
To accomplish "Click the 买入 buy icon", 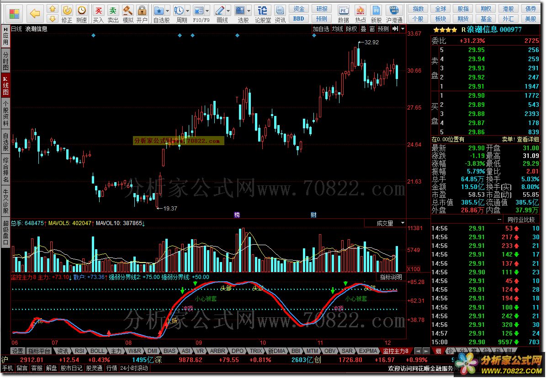I will (99, 14).
